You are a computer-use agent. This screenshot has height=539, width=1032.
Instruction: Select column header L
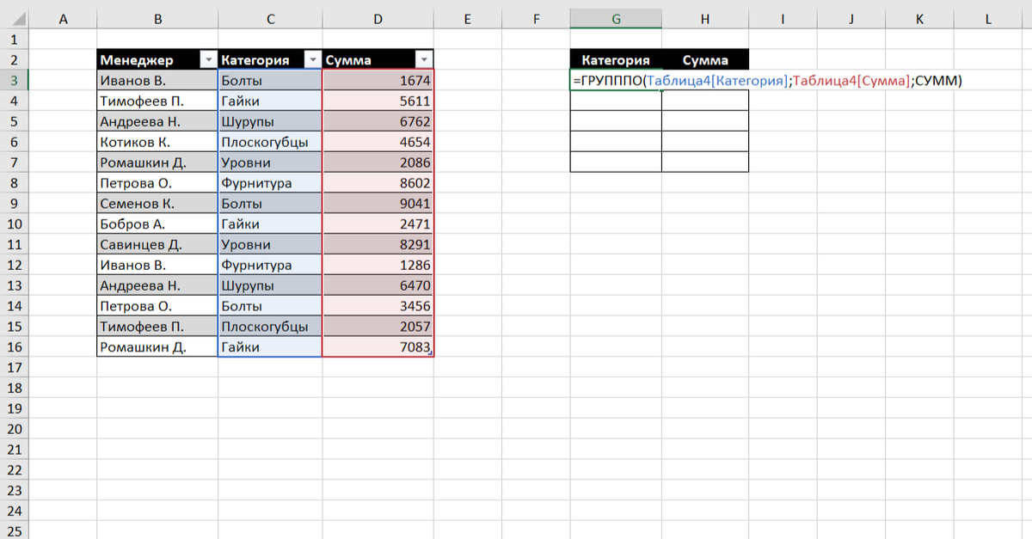tap(988, 19)
